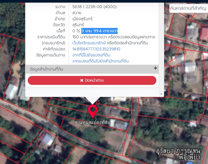Click the ตำบล value สวาย

point(77,13)
